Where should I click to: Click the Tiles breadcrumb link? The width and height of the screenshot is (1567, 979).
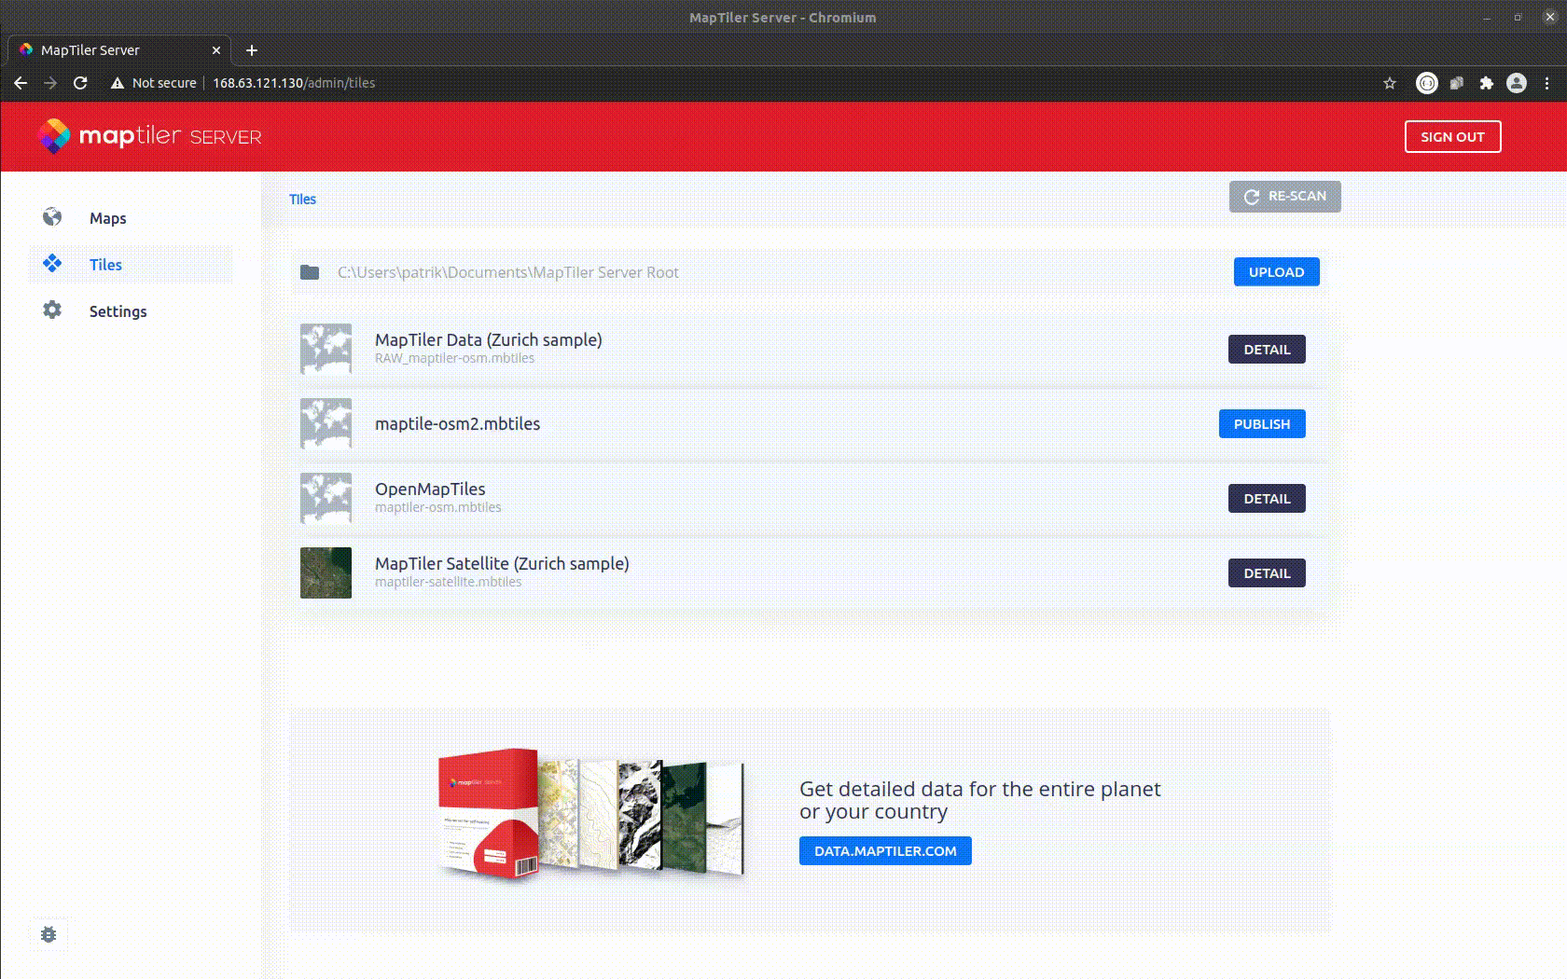[x=302, y=200]
